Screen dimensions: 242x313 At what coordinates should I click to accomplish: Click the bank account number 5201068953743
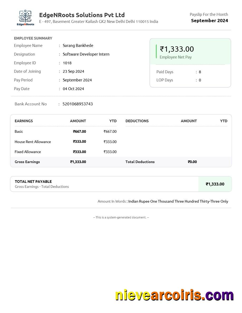pyautogui.click(x=78, y=104)
